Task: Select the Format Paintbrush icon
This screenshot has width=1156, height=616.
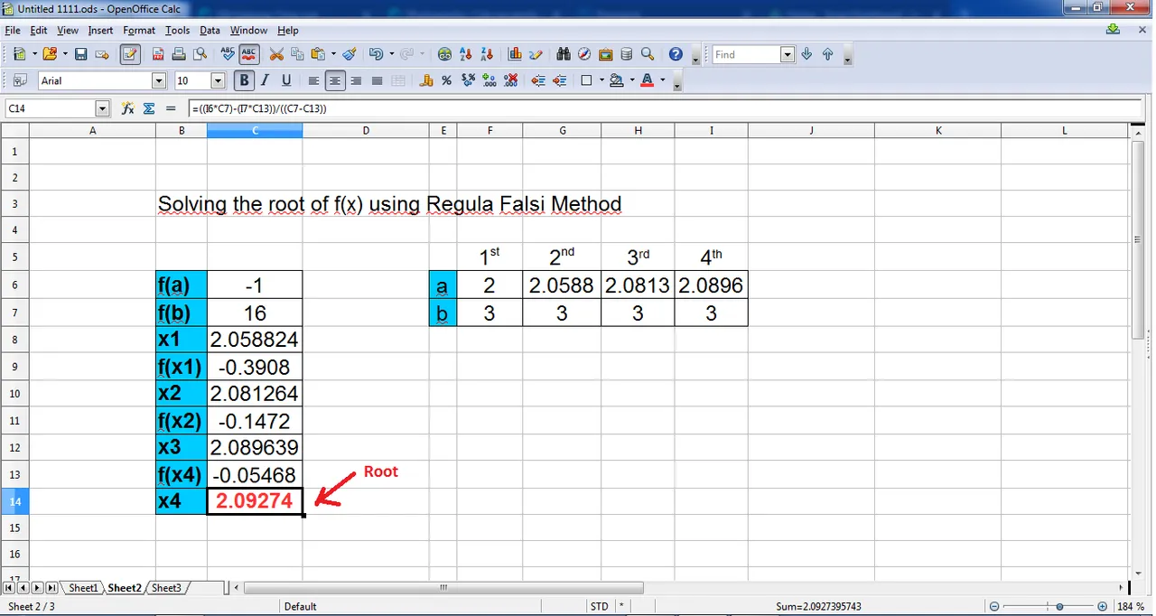Action: pyautogui.click(x=350, y=55)
